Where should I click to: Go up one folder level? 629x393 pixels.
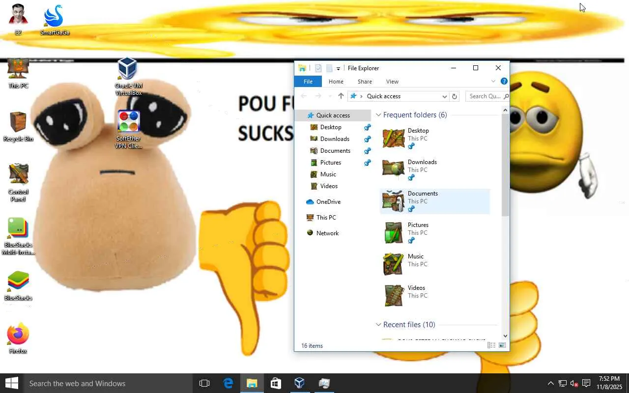pos(341,96)
